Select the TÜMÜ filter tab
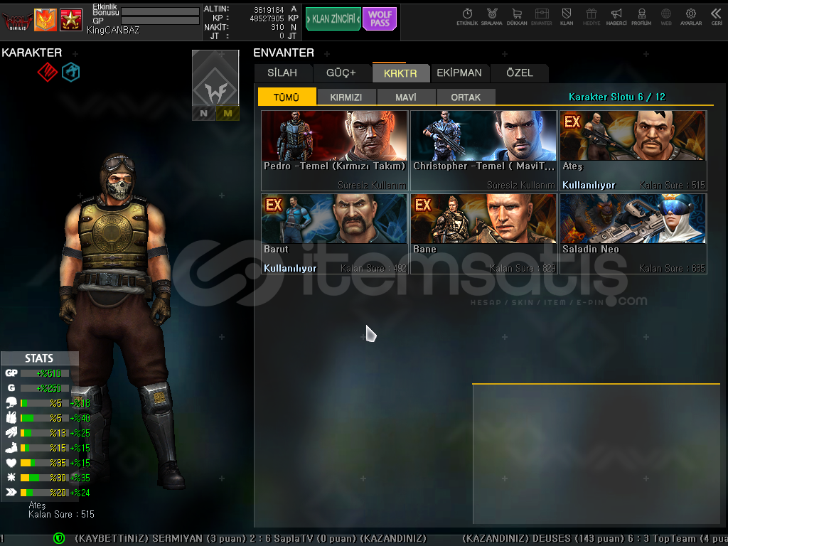This screenshot has width=819, height=546. pyautogui.click(x=287, y=97)
